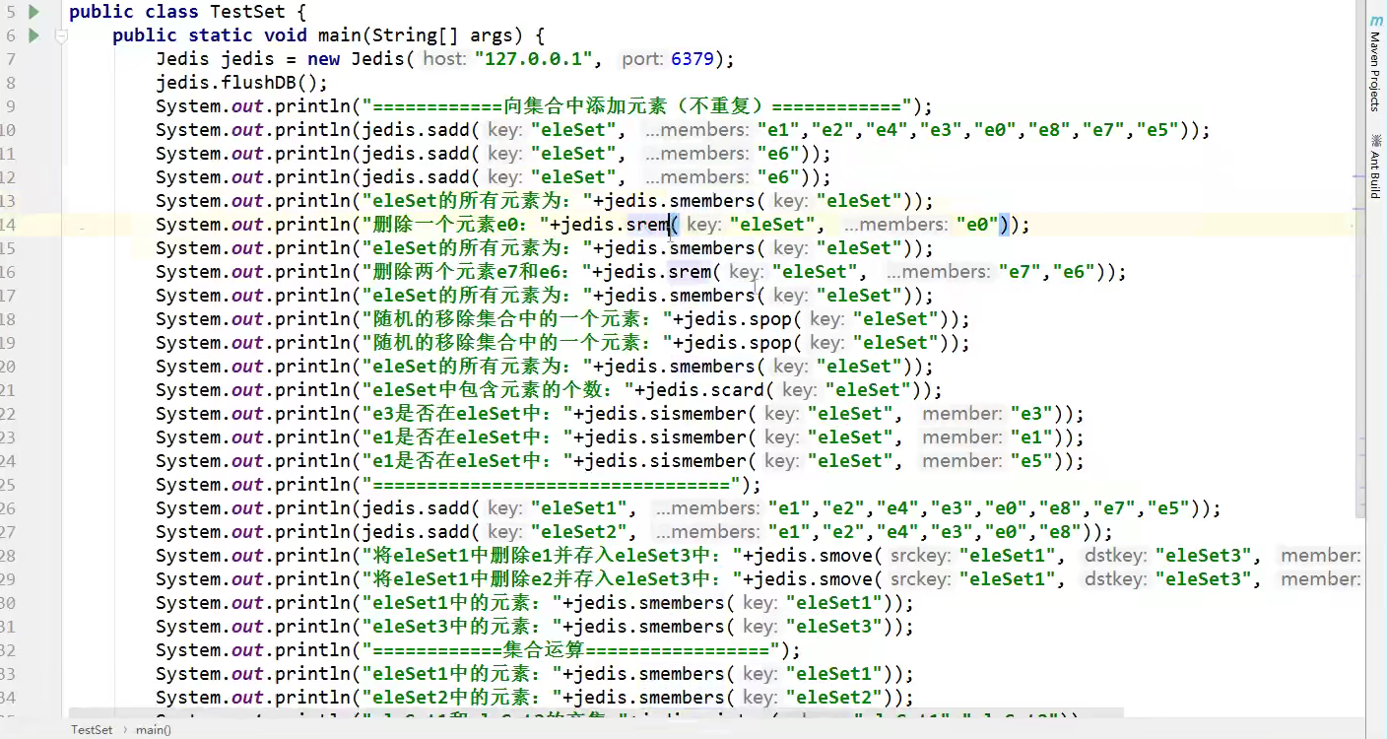Viewport: 1387px width, 739px height.
Task: Click the "e7" argument in the srem call
Action: 1020,272
